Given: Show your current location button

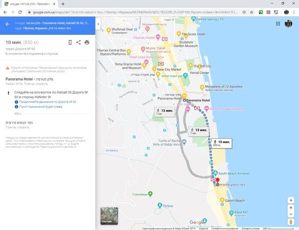Looking at the screenshot, I should pyautogui.click(x=291, y=200).
